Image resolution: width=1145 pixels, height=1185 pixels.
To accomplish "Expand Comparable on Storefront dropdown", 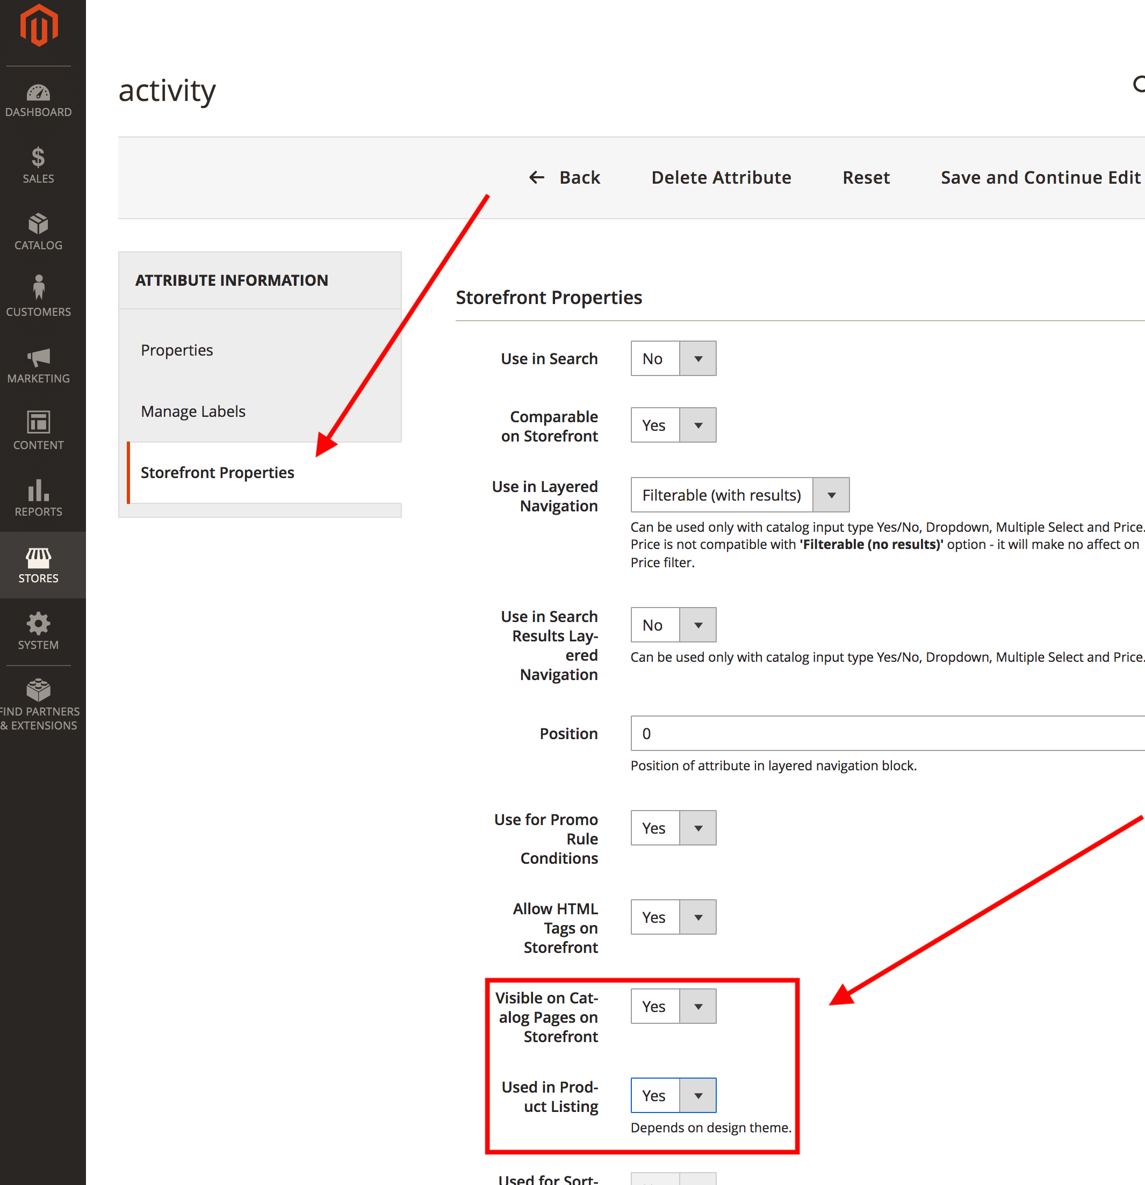I will coord(673,425).
